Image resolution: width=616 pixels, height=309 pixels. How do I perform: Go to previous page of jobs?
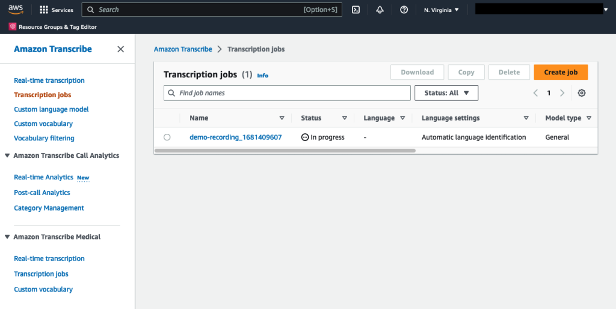535,93
